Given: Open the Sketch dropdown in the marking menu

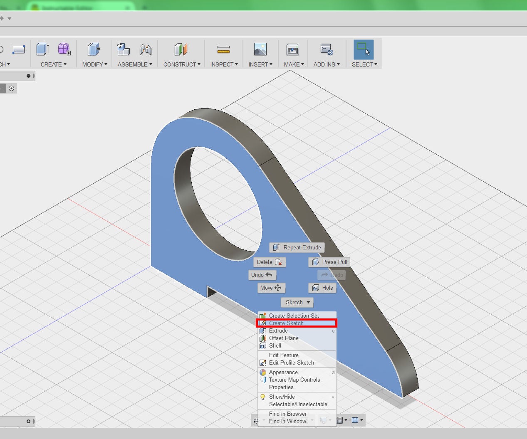Looking at the screenshot, I should pyautogui.click(x=297, y=302).
